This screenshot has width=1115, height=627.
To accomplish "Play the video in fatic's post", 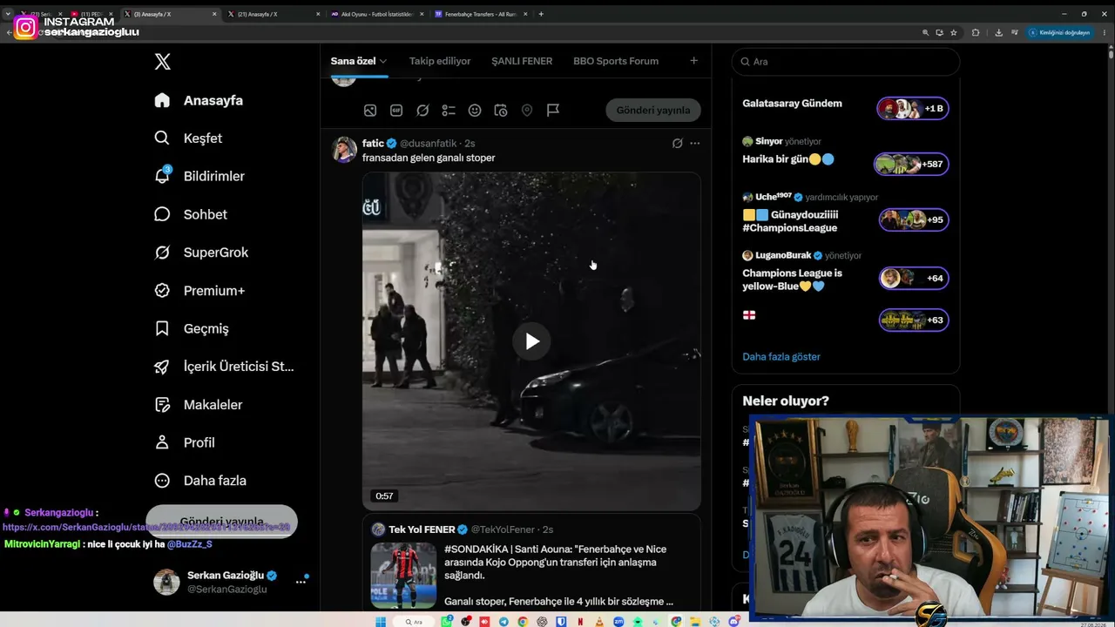I will 531,340.
